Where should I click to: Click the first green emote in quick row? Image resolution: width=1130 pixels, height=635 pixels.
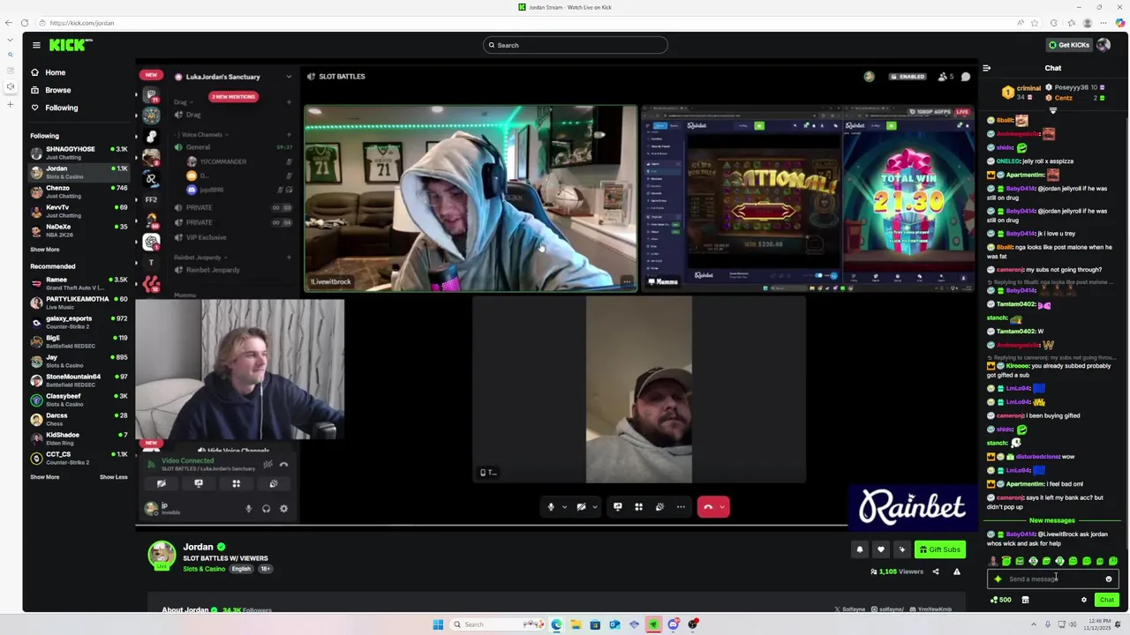click(1006, 561)
